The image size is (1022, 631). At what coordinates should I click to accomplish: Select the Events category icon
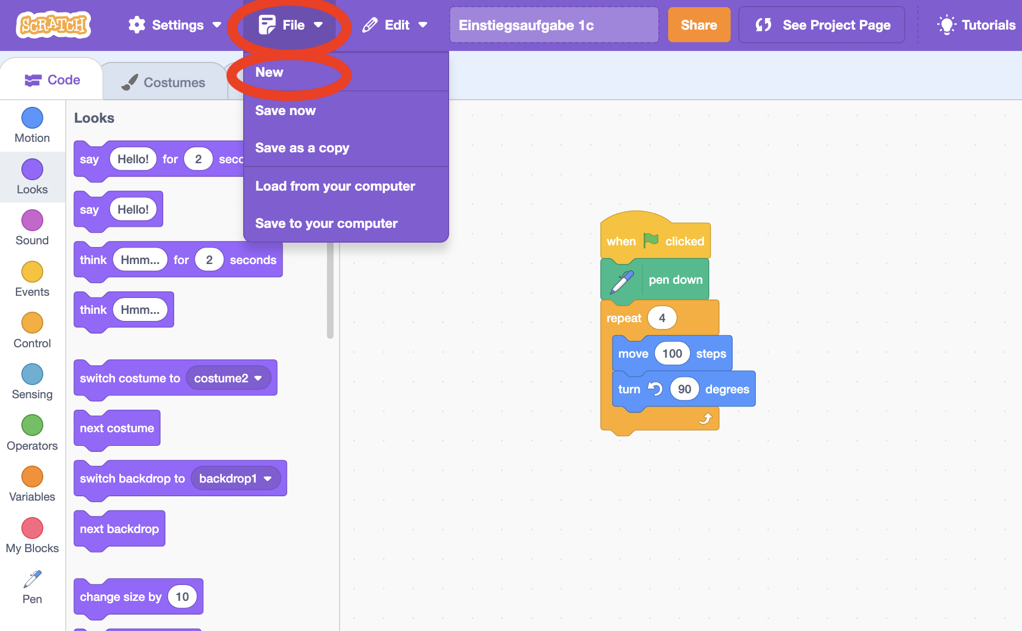(32, 272)
